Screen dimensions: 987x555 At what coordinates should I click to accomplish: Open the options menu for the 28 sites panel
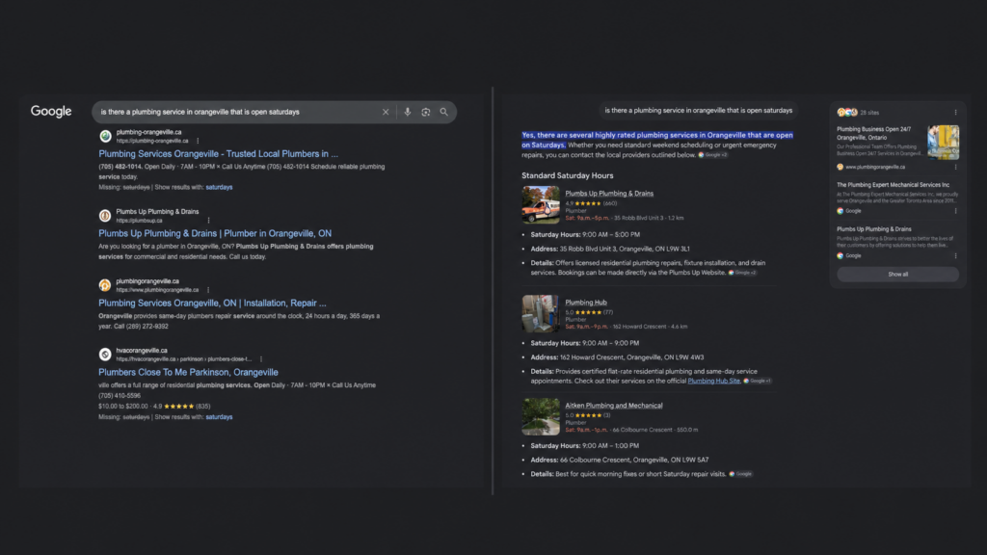[x=955, y=113]
